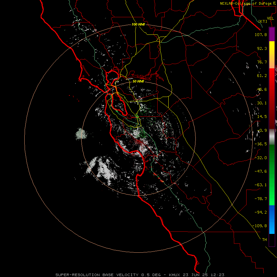Select the -63.1 velocity scale value
277x277 pixels.
pyautogui.click(x=261, y=185)
